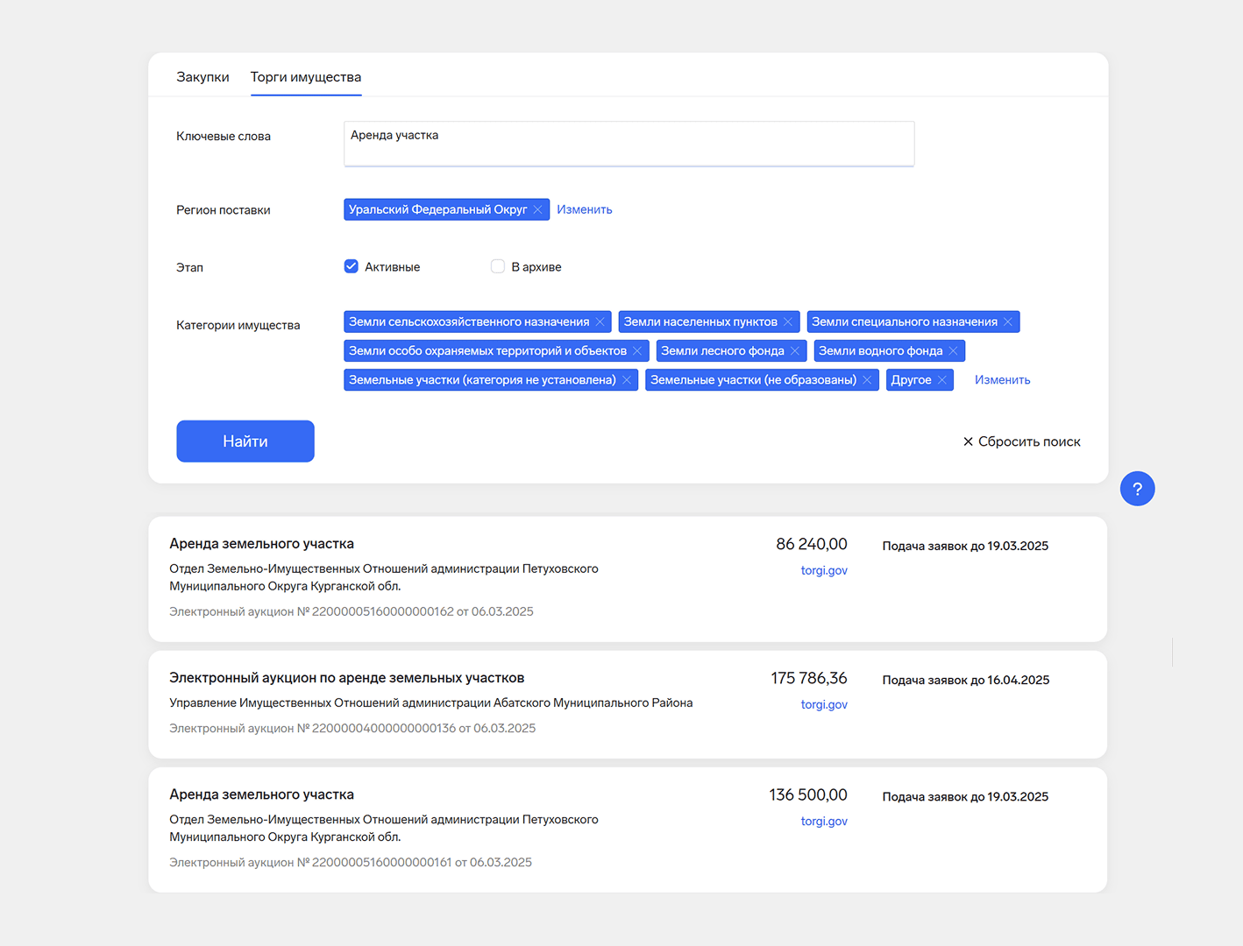Reset search with Сбросить поиск
The width and height of the screenshot is (1243, 946).
[x=1021, y=441]
